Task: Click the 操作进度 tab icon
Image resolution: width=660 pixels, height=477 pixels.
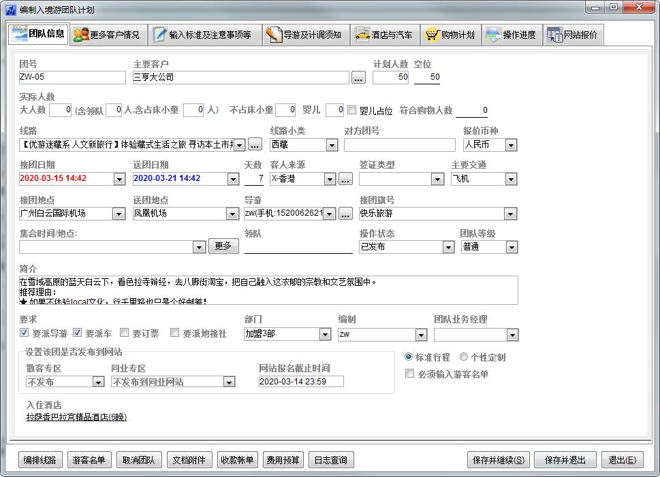Action: 492,35
